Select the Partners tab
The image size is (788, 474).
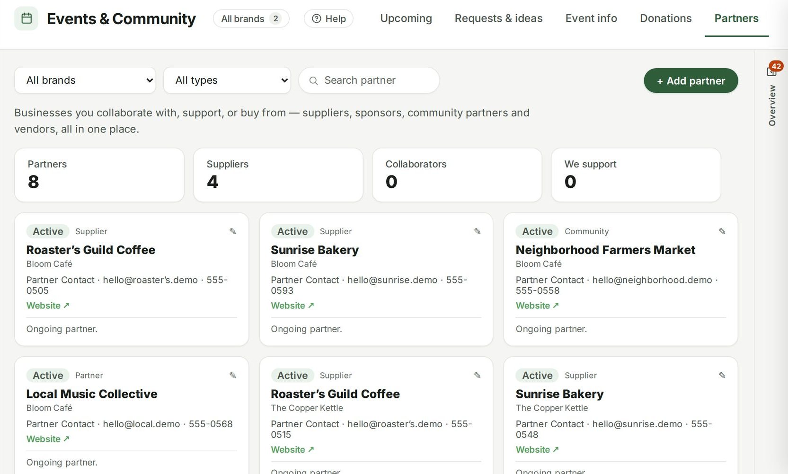736,18
